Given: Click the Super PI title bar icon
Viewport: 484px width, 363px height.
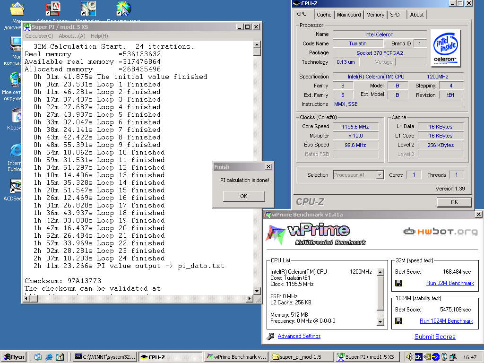Looking at the screenshot, I should (x=27, y=27).
